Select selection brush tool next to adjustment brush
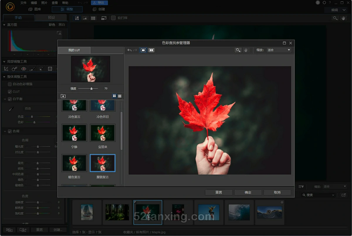Image resolution: width=352 pixels, height=236 pixels. point(41,69)
